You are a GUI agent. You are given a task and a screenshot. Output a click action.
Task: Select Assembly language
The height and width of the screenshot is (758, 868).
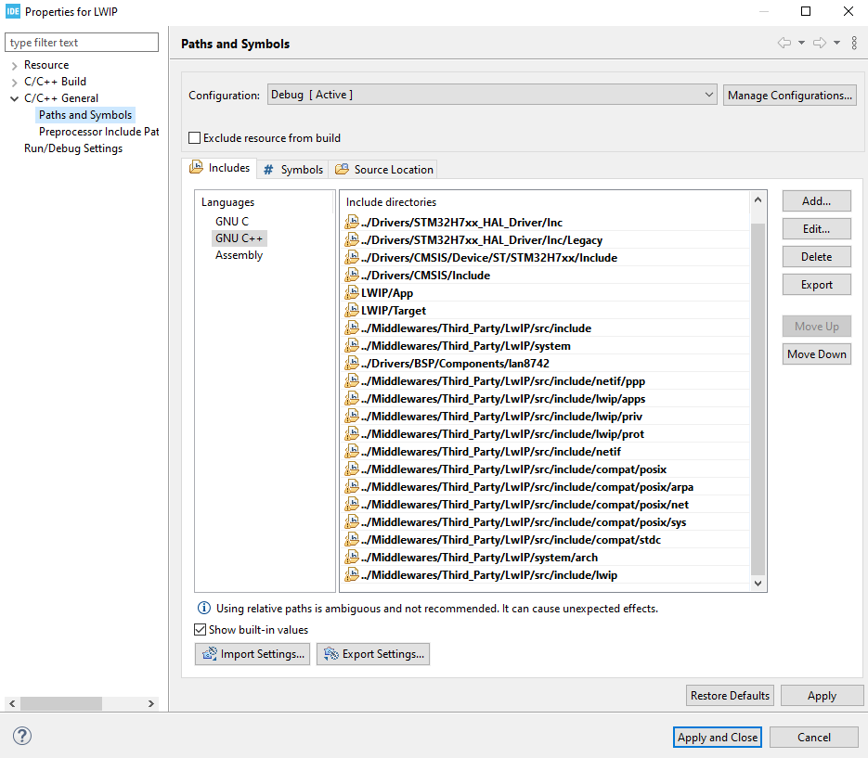pos(240,255)
